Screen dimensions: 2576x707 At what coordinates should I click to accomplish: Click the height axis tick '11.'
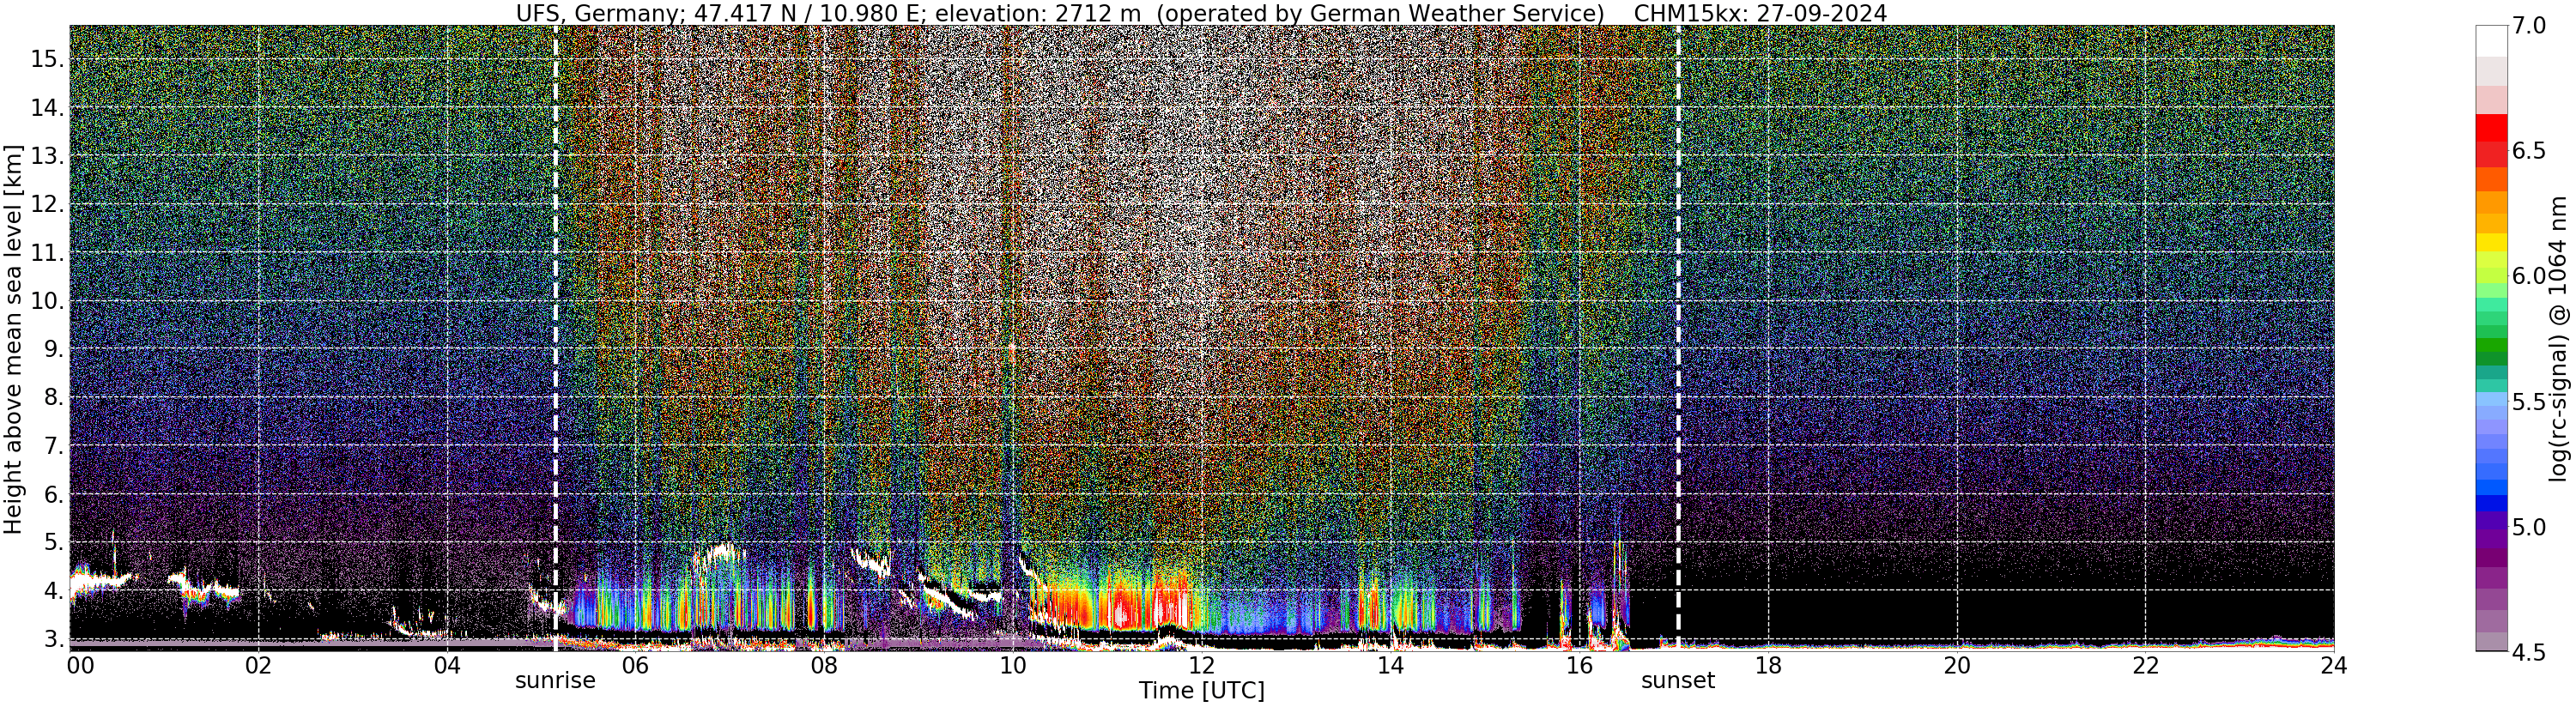click(47, 253)
